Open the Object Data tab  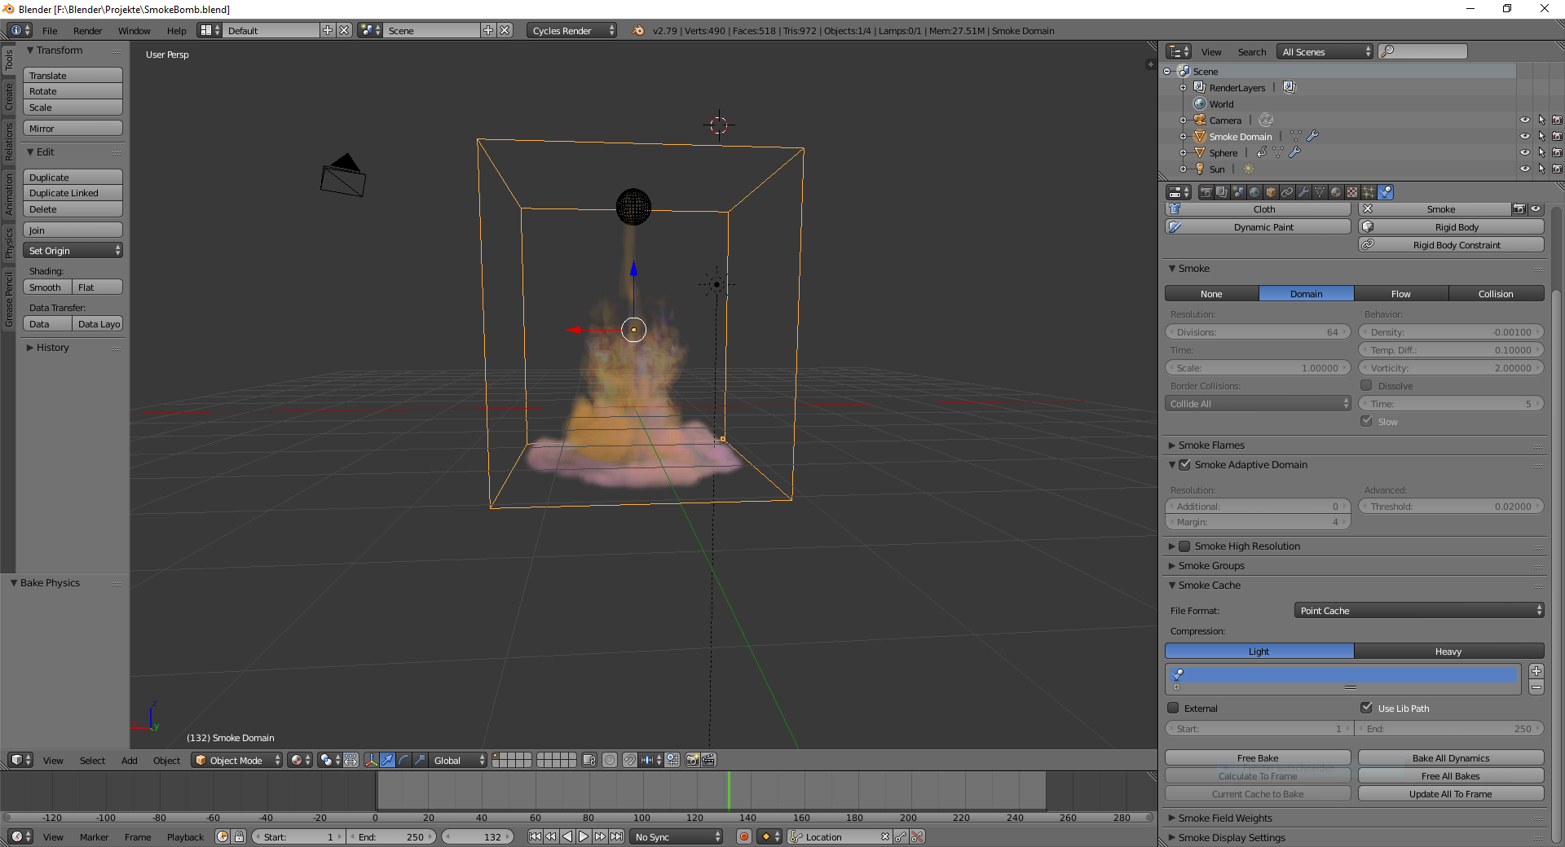(1320, 192)
